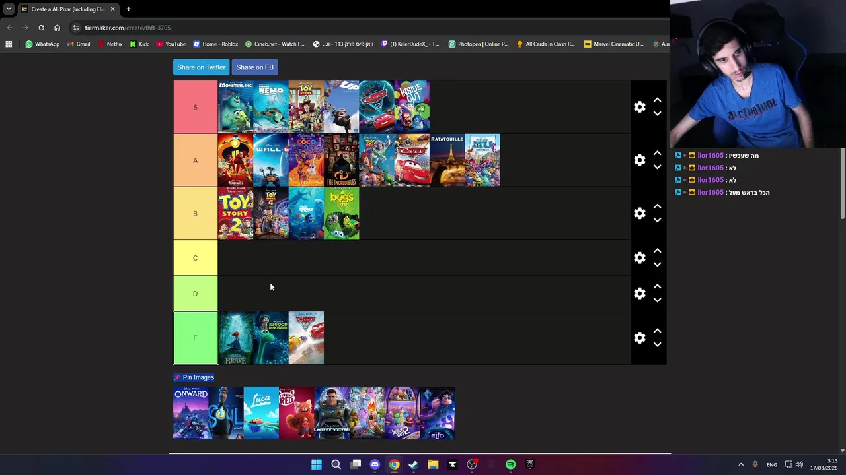Viewport: 846px width, 475px height.
Task: Select the orange A tier label
Action: (195, 160)
